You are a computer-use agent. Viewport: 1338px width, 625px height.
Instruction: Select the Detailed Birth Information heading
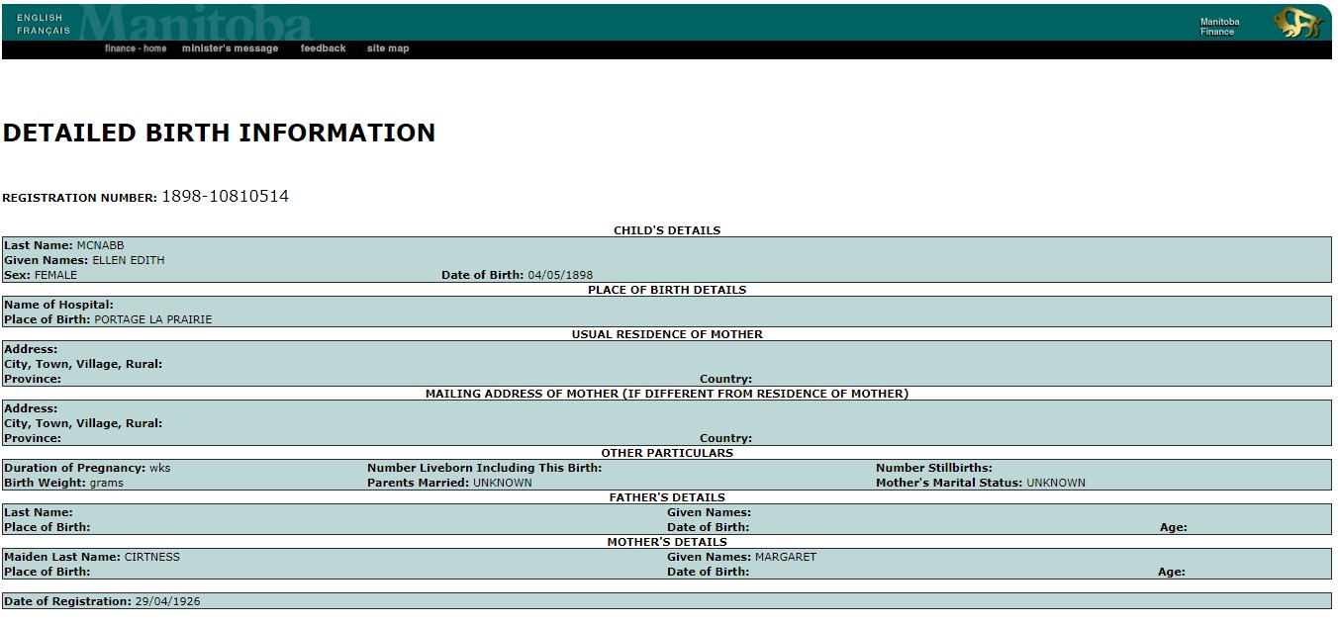tap(219, 133)
